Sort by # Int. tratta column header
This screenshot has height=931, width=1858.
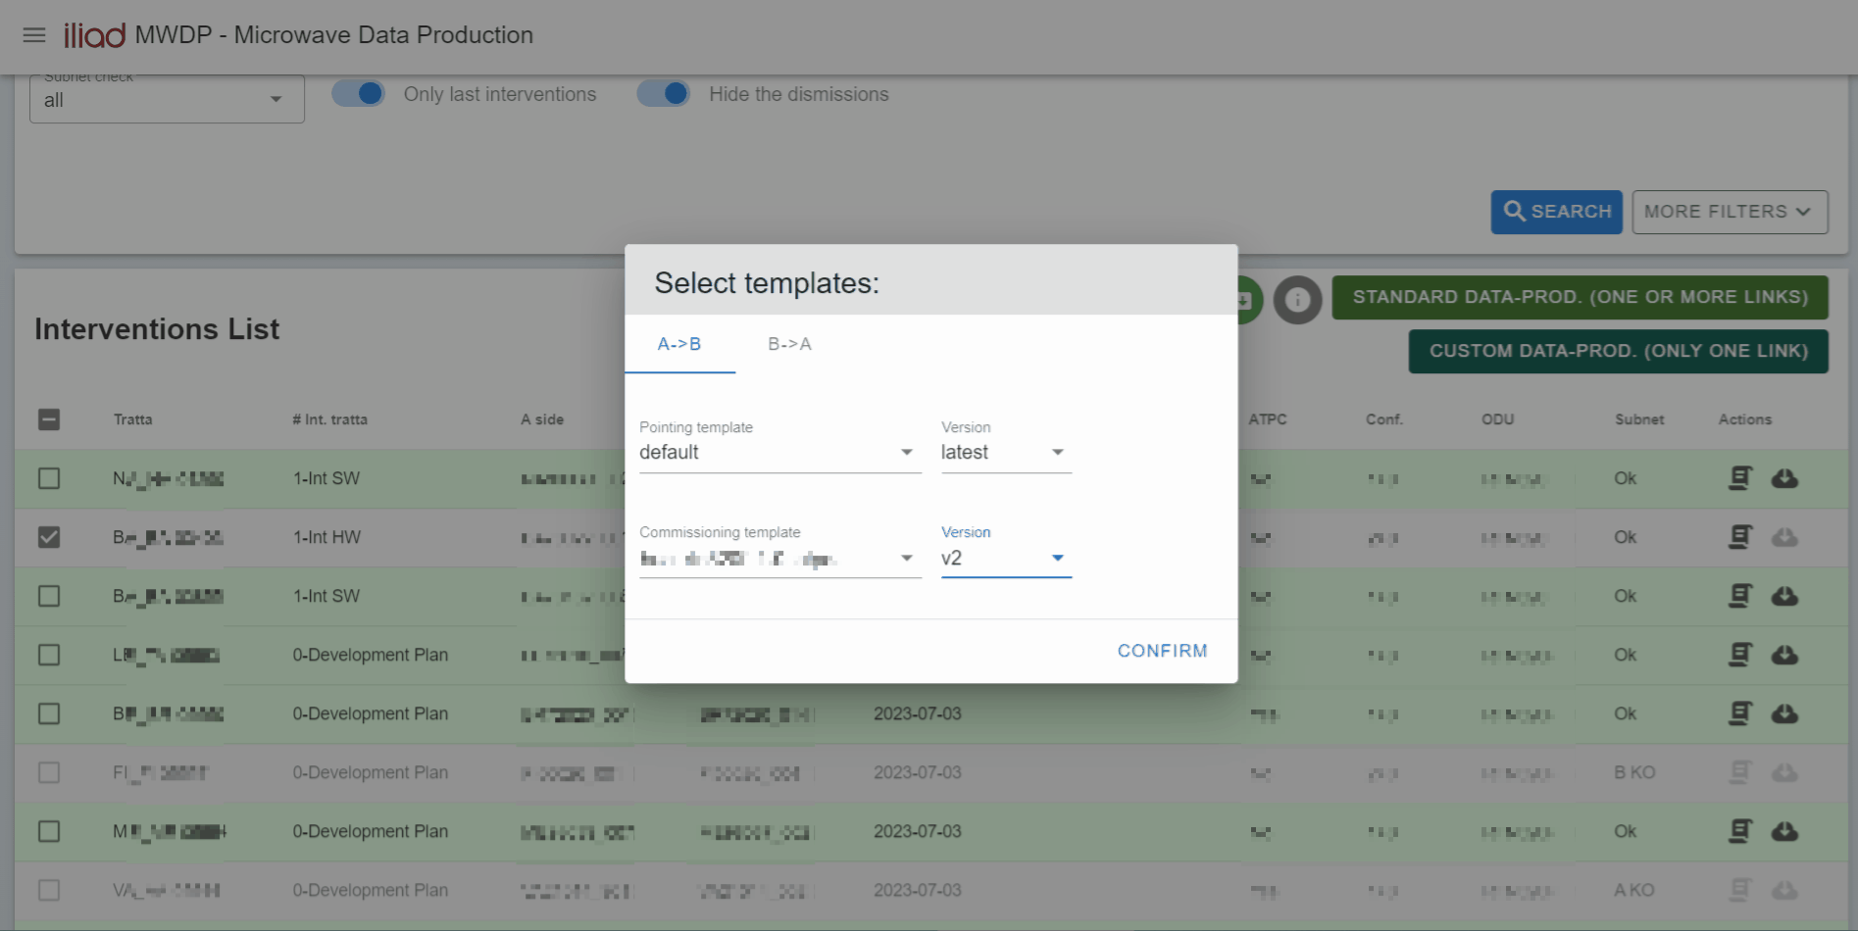click(x=329, y=419)
